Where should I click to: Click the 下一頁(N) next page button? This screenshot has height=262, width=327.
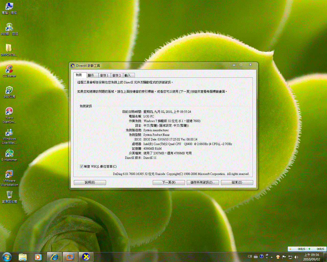click(x=169, y=182)
